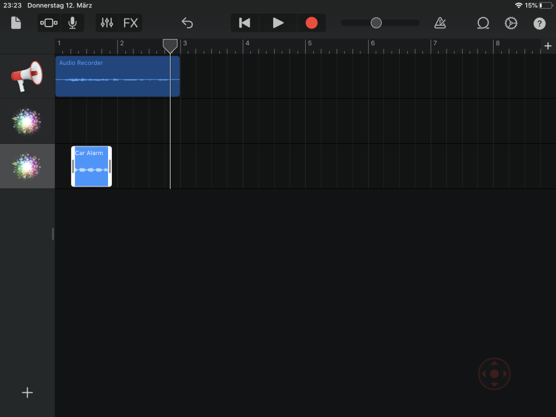
Task: Undo the last action
Action: [187, 23]
